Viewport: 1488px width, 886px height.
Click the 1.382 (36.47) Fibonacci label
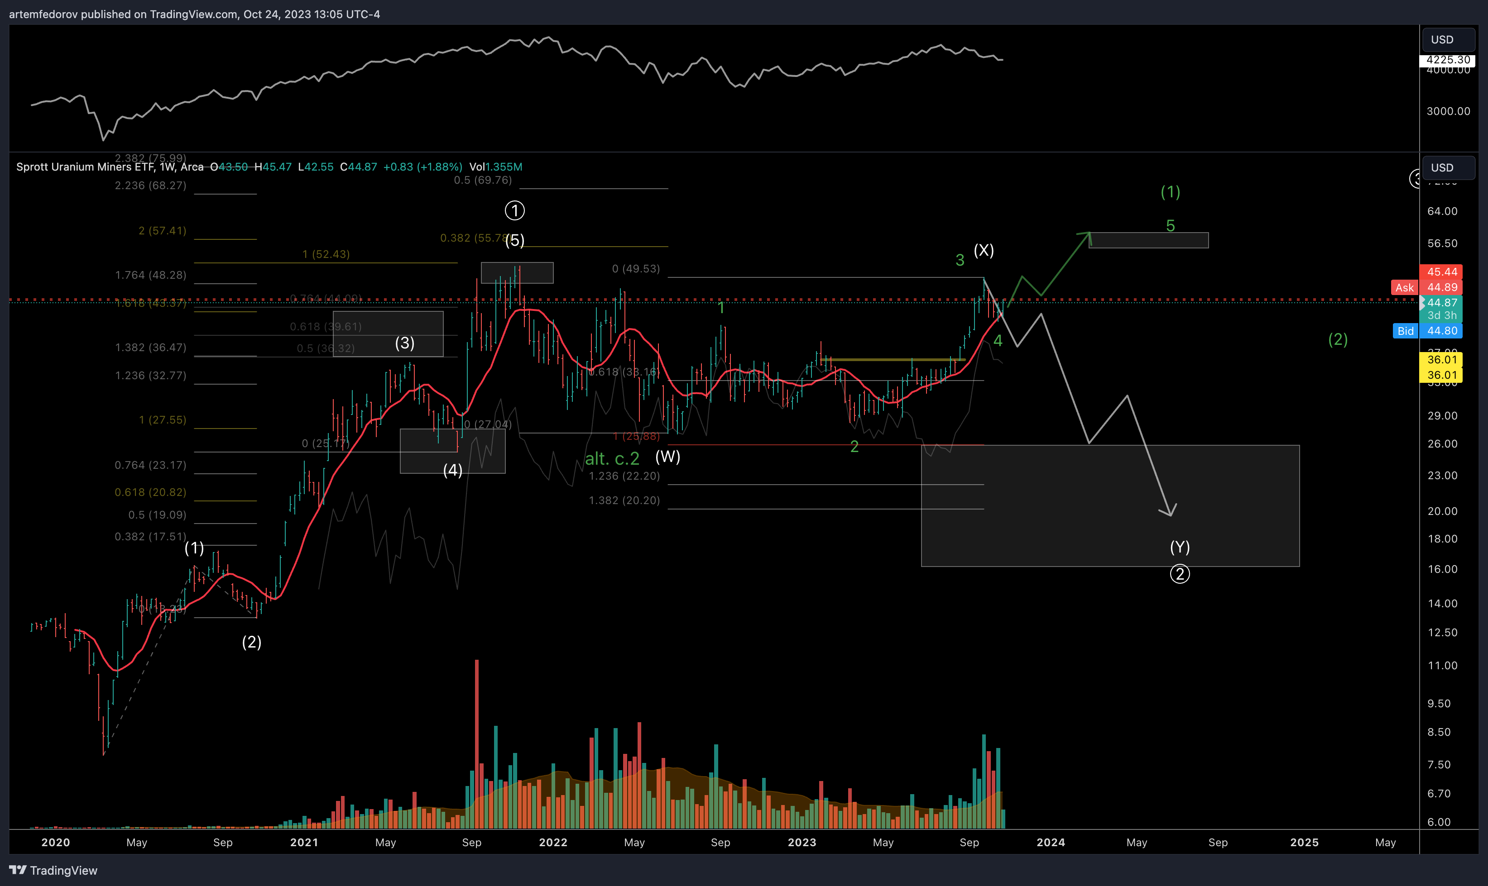click(150, 348)
